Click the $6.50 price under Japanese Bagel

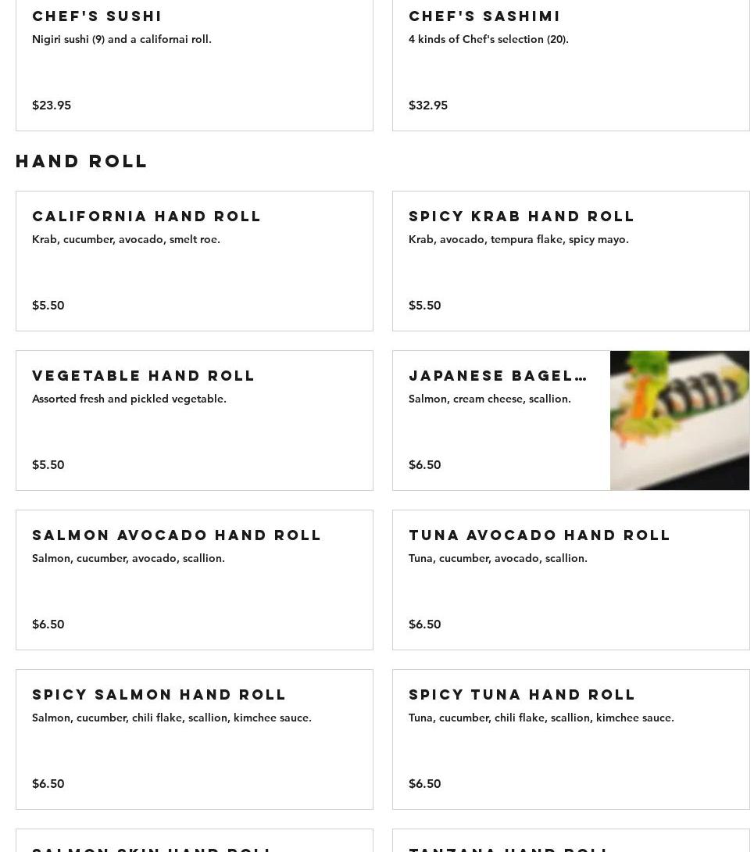click(x=425, y=465)
